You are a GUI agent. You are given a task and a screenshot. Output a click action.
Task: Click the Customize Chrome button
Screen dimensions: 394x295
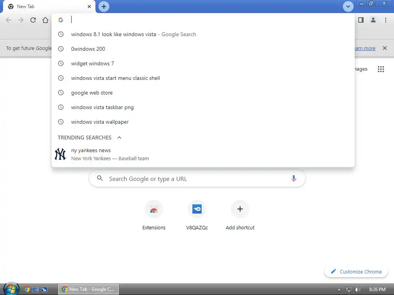356,272
